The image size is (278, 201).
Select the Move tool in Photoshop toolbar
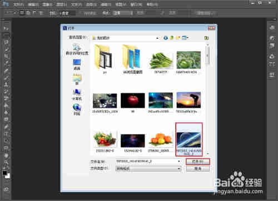[6, 28]
